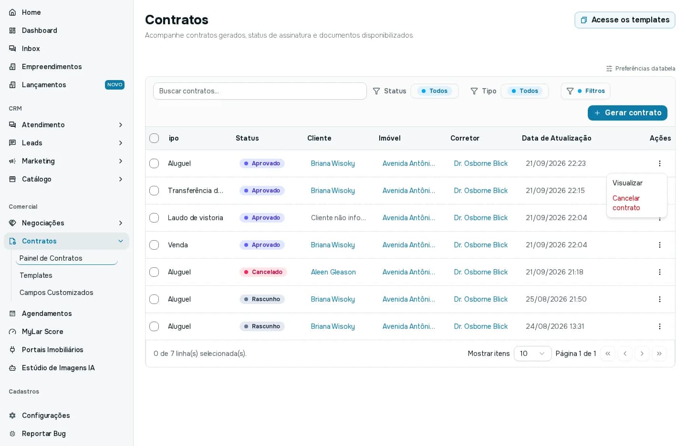Open actions menu for 25/08/2026 21:50 contract
687x446 pixels.
pyautogui.click(x=660, y=299)
